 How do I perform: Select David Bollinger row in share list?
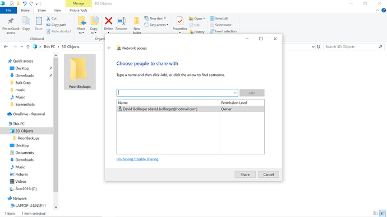click(190, 109)
